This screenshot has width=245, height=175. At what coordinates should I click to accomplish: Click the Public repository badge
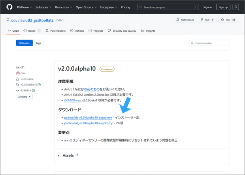[60, 20]
